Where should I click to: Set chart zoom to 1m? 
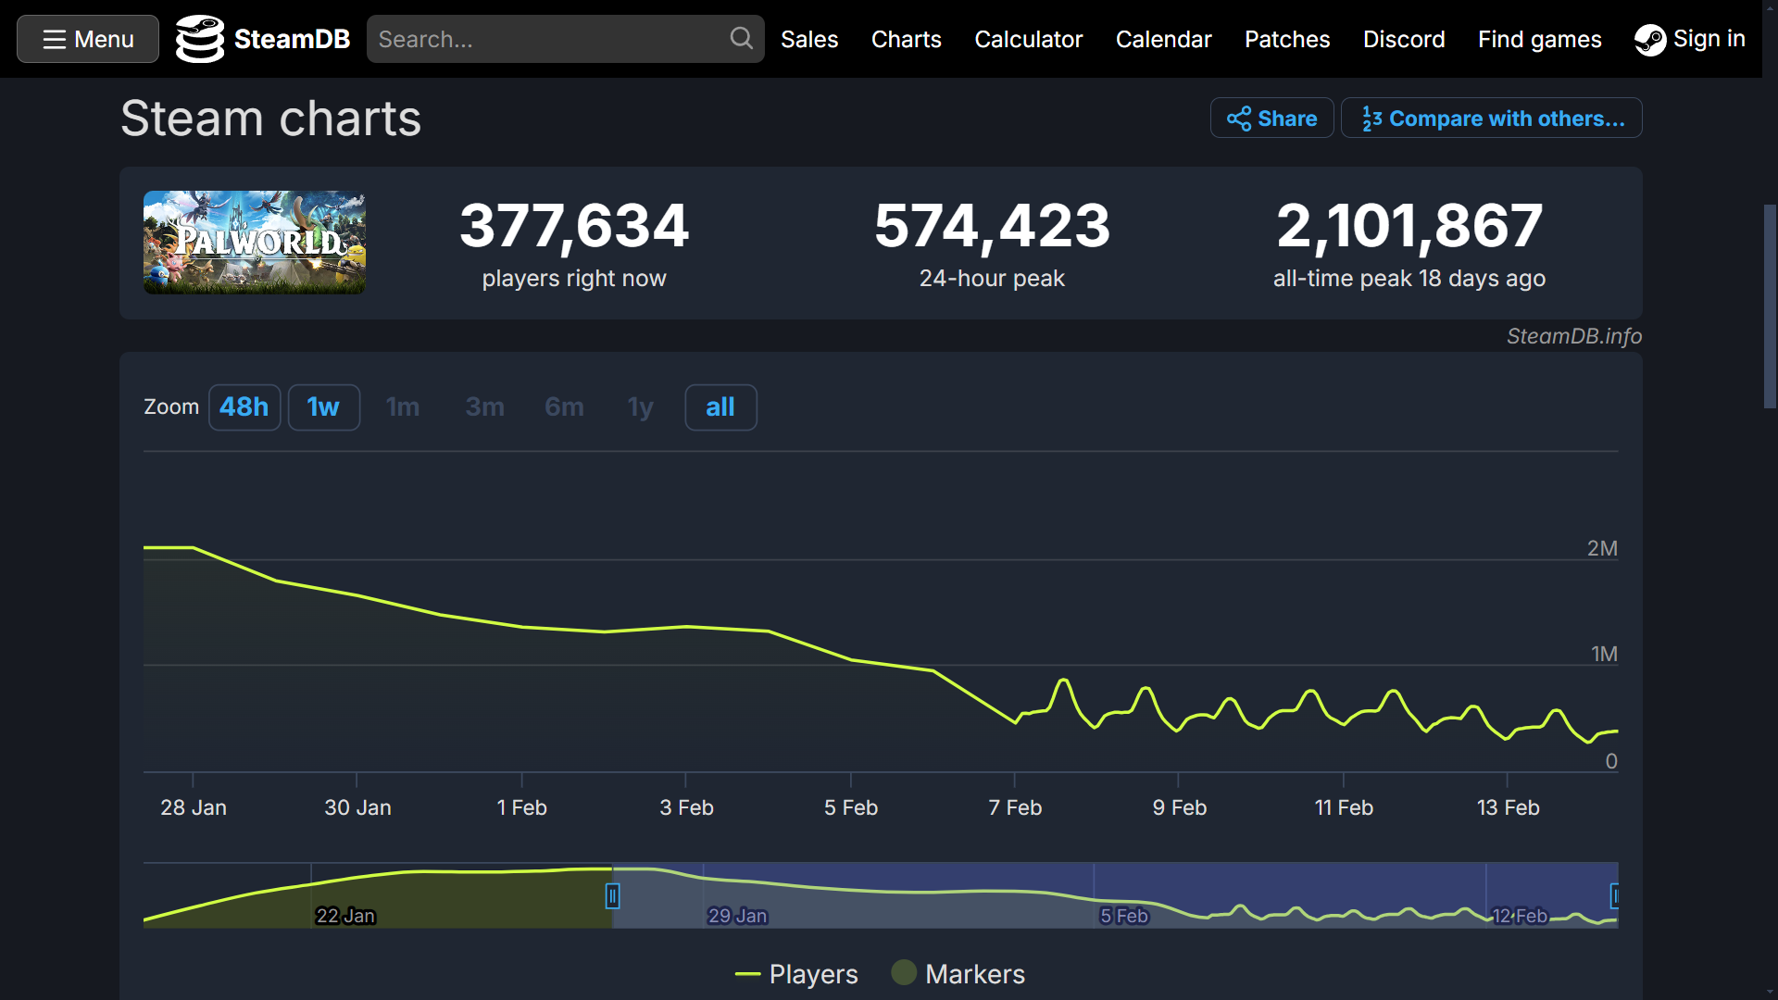(403, 407)
